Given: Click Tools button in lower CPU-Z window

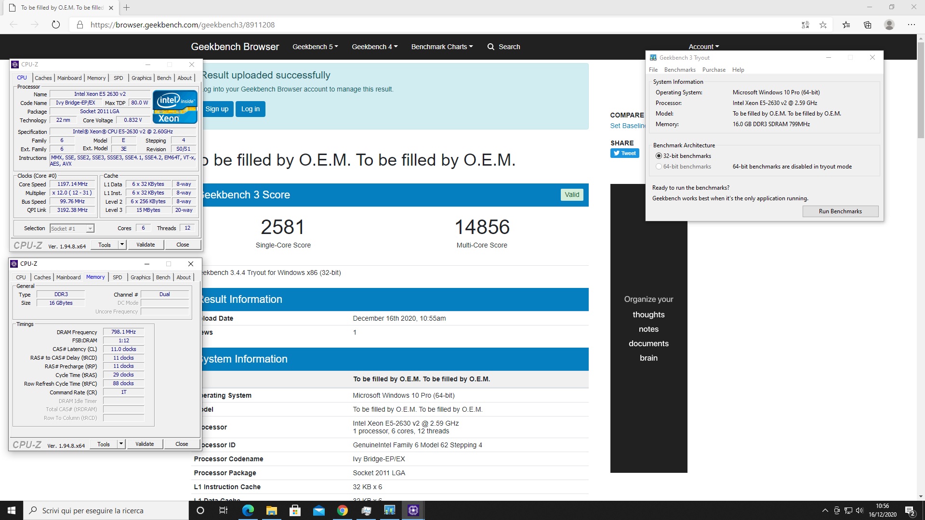Looking at the screenshot, I should click(104, 444).
